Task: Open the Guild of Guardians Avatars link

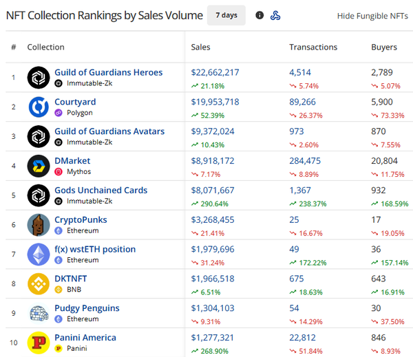Action: coord(109,131)
